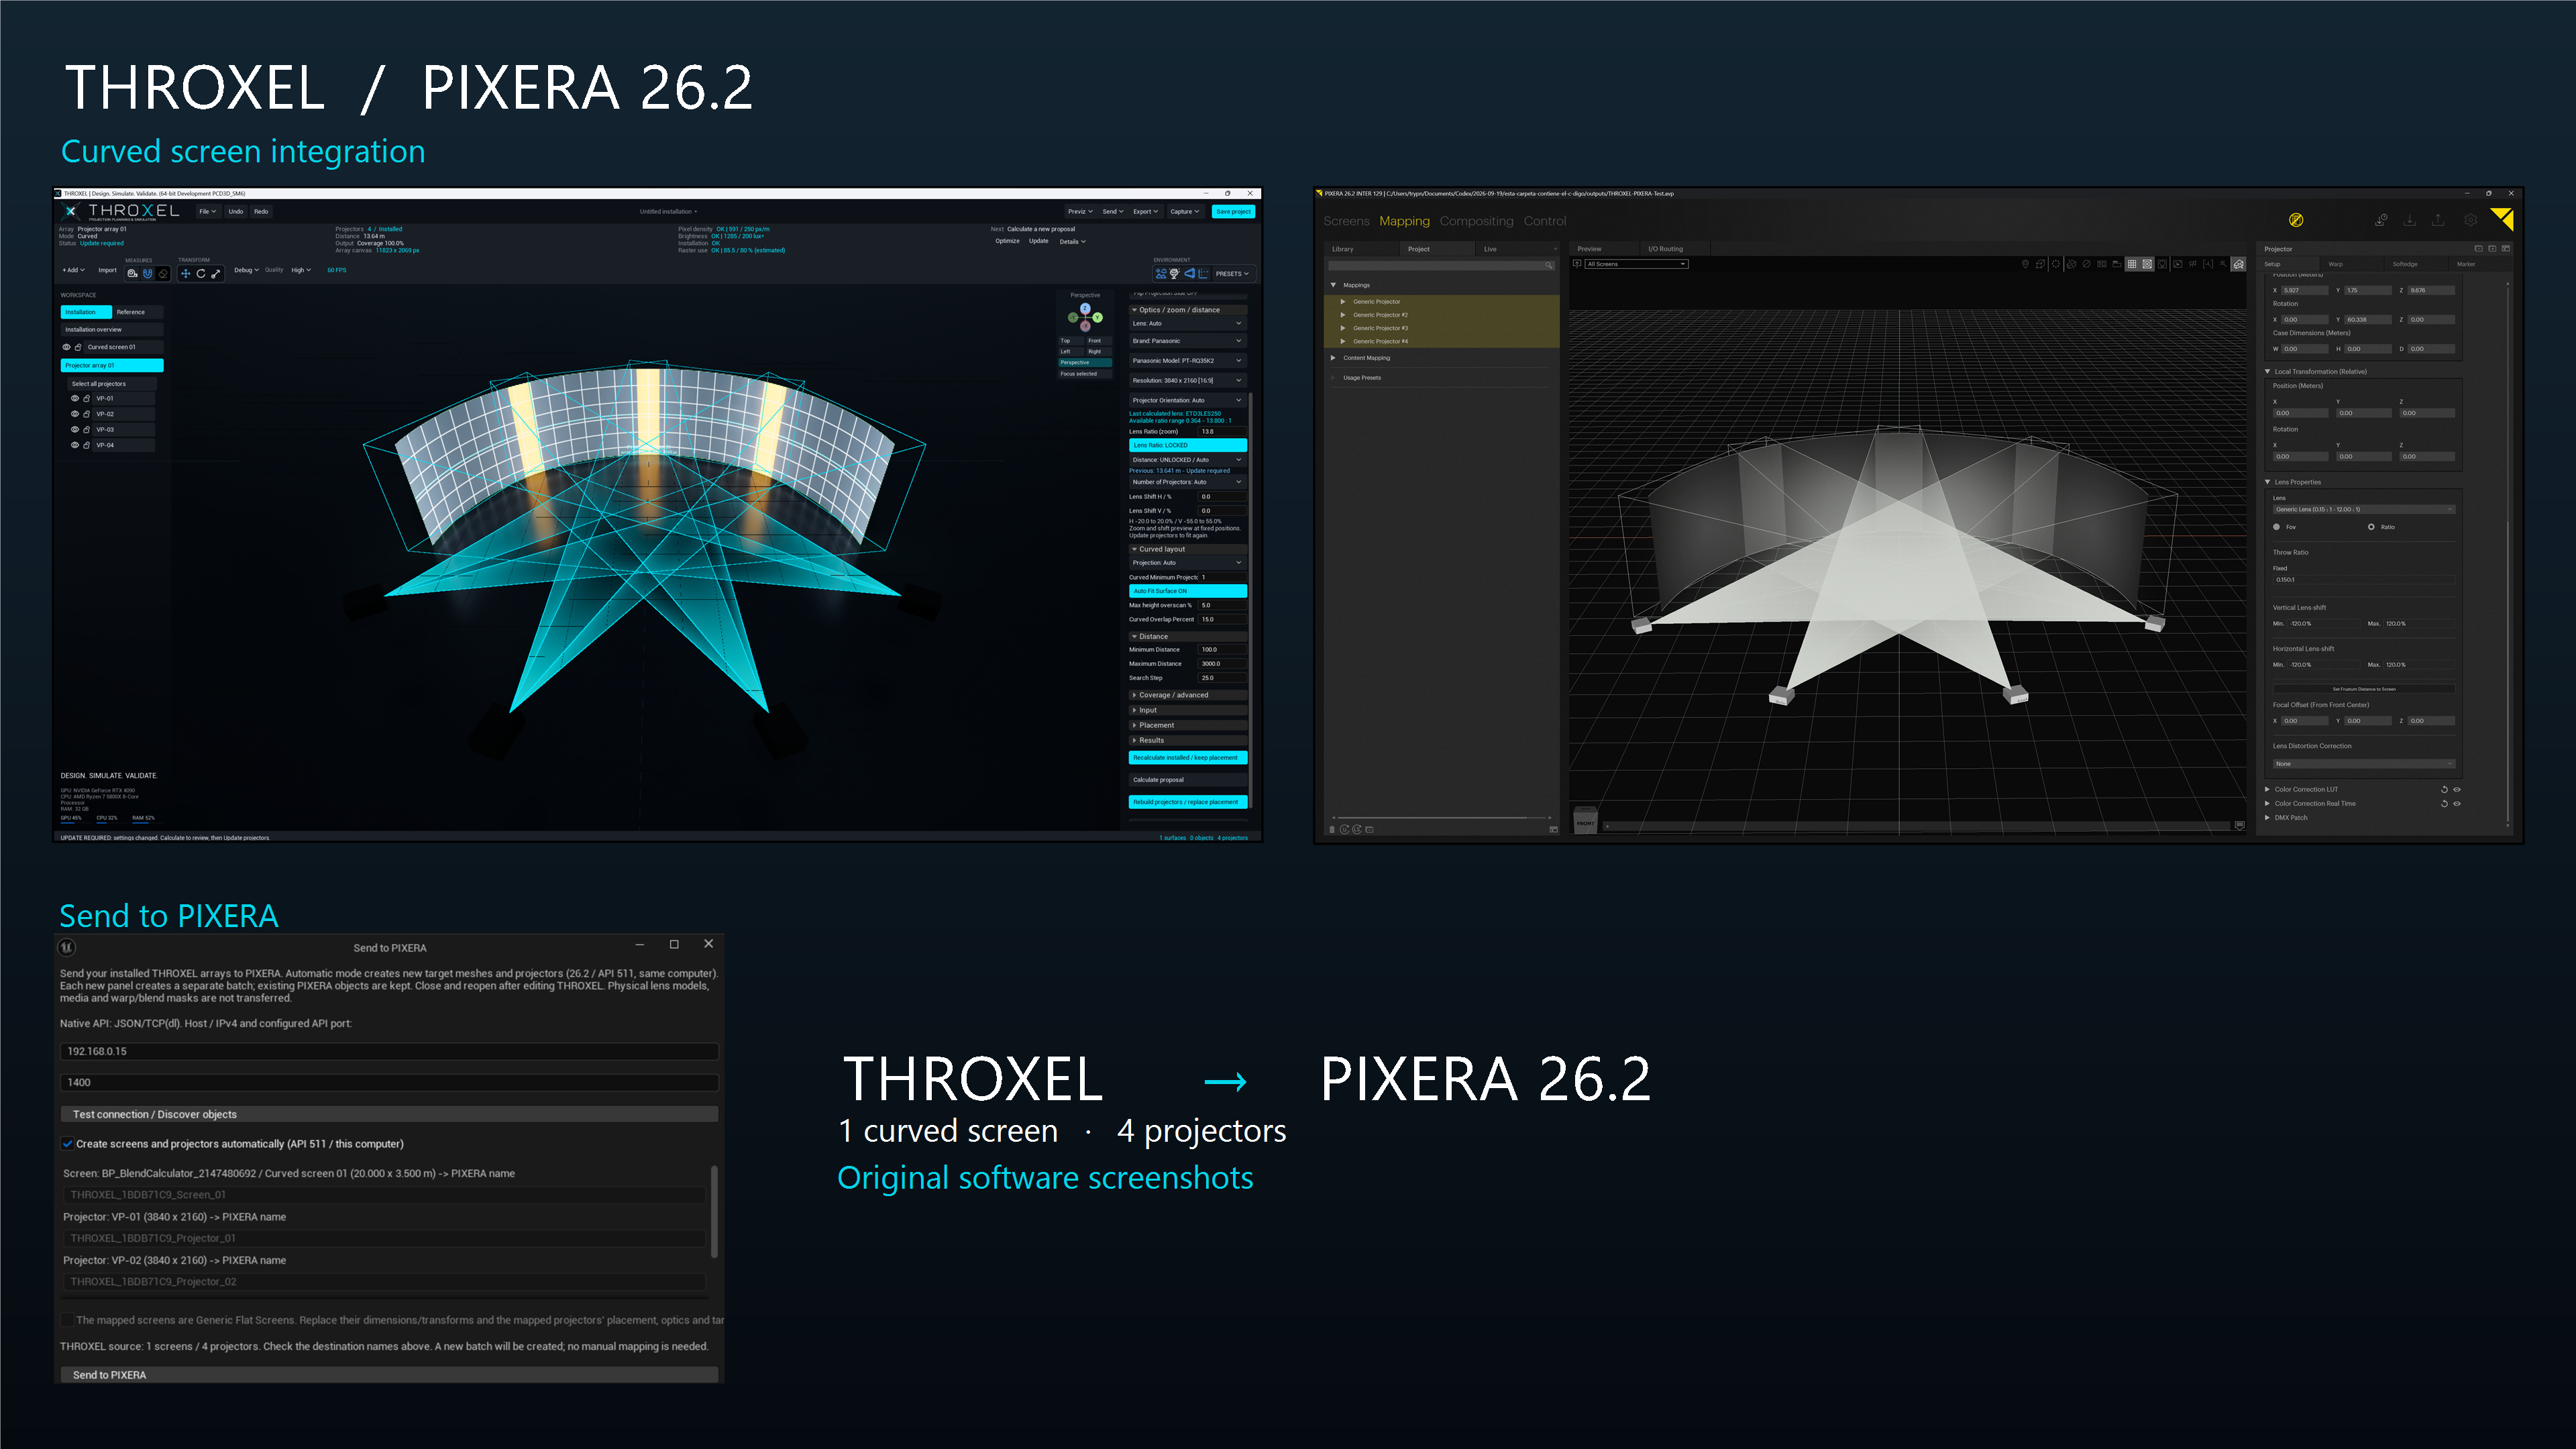Expand the Placement section
2576x1449 pixels.
(1187, 725)
